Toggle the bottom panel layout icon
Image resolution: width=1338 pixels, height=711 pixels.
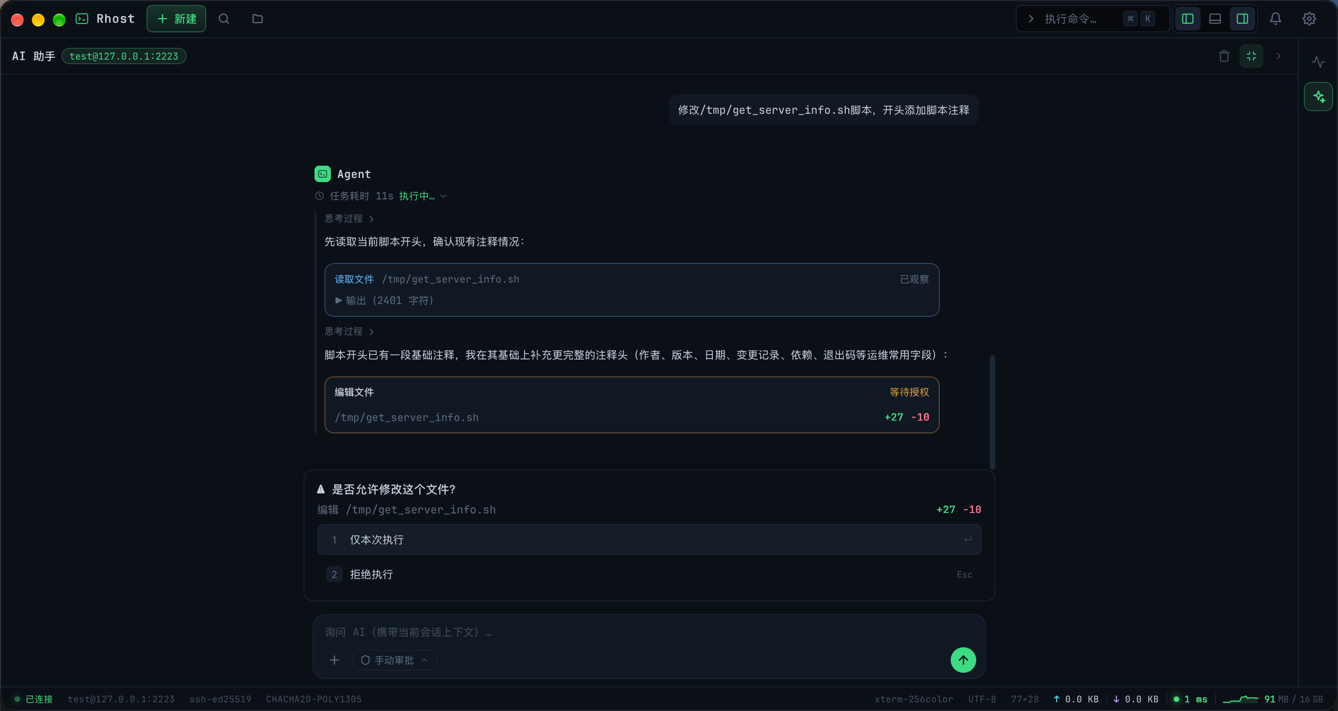coord(1215,19)
